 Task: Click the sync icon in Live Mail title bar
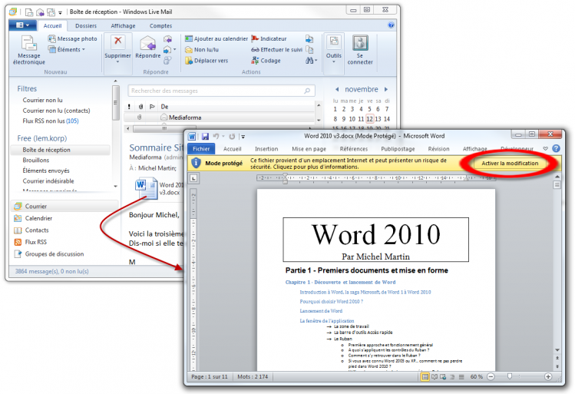pos(51,12)
